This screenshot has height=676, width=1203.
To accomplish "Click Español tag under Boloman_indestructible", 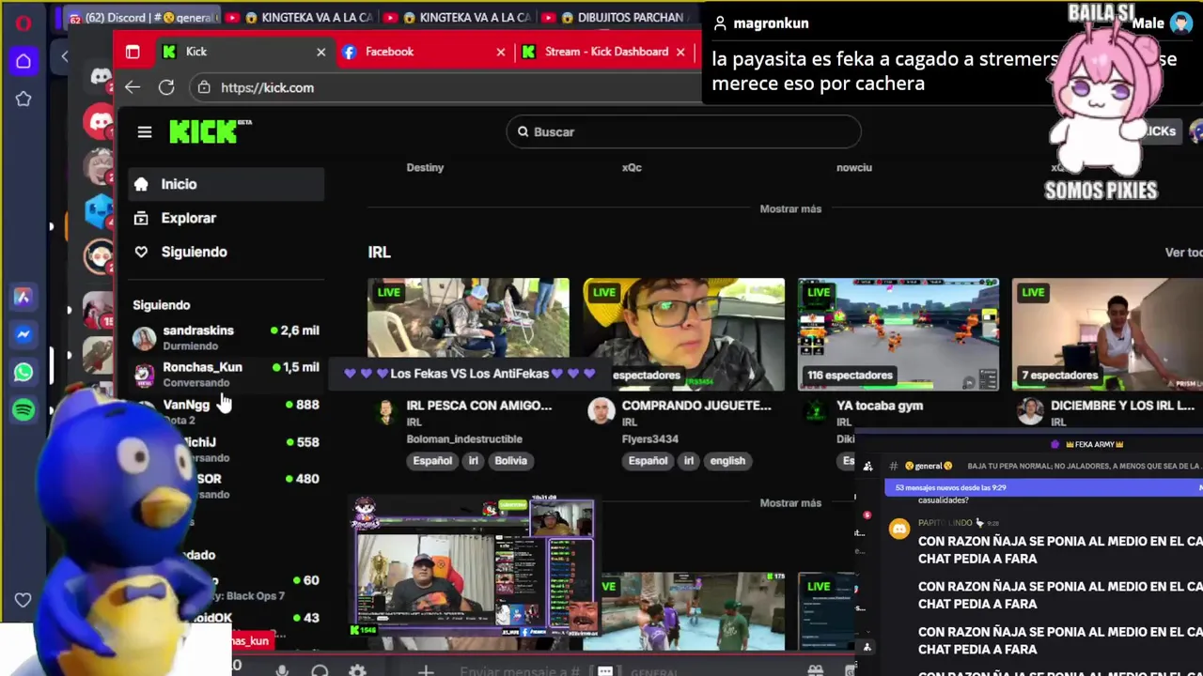I will (432, 461).
